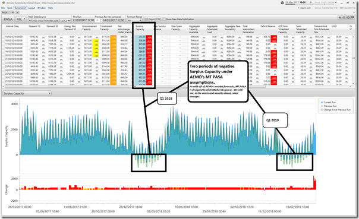Open the Surplus Capacity chart selector dropdown
Image resolution: width=359 pixels, height=219 pixels.
[x=27, y=94]
